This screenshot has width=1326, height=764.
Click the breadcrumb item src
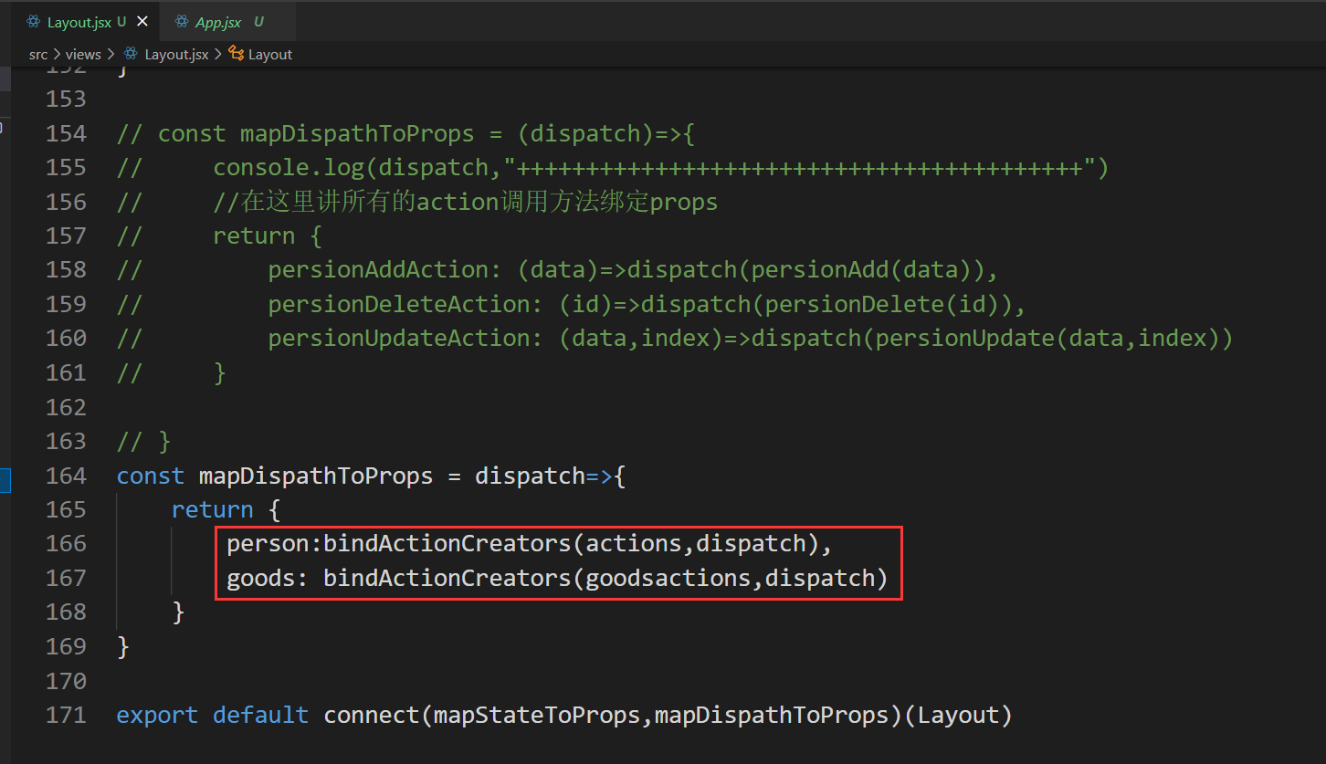(38, 54)
